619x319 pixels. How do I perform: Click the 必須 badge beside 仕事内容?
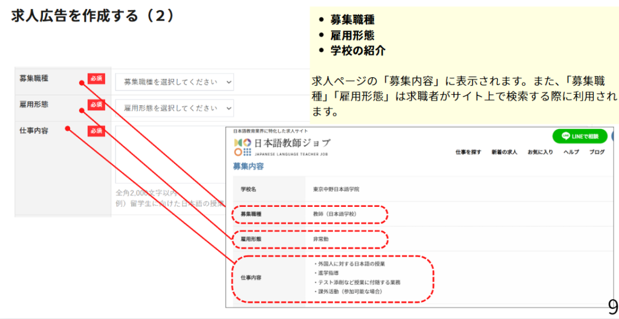tap(96, 131)
